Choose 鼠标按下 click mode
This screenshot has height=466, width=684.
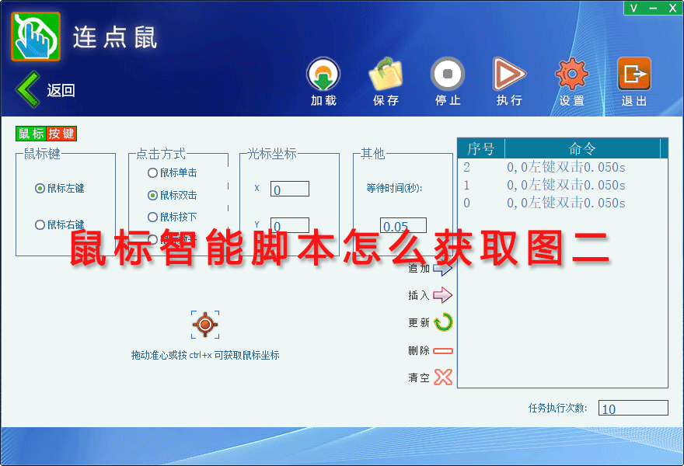[152, 217]
